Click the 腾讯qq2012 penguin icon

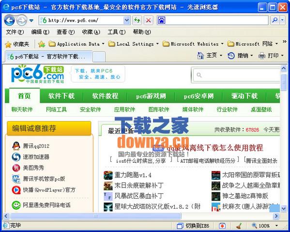[16, 146]
